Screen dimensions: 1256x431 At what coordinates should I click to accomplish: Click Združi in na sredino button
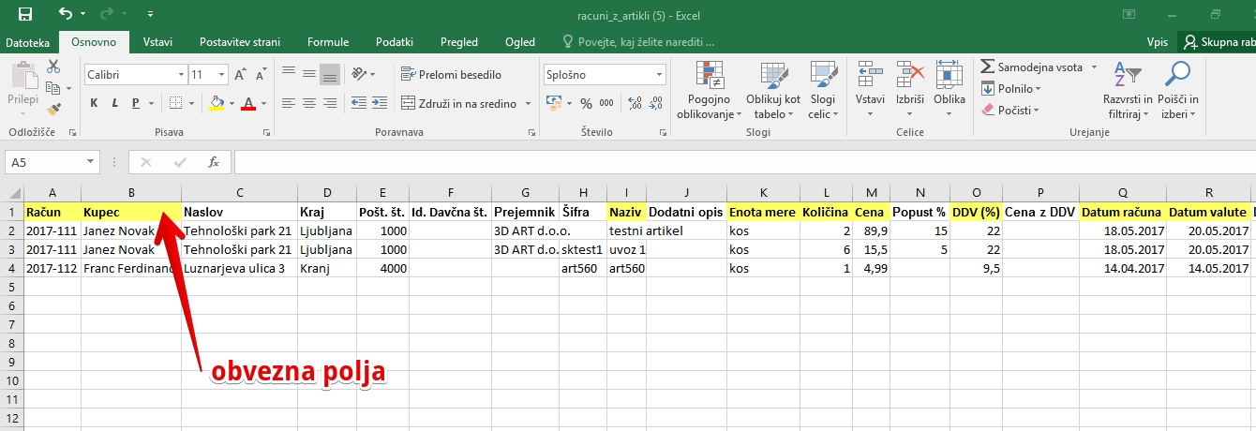click(459, 103)
